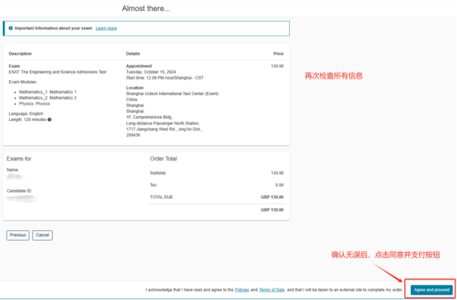Cancel the exam order
This screenshot has width=457, height=300.
42,235
